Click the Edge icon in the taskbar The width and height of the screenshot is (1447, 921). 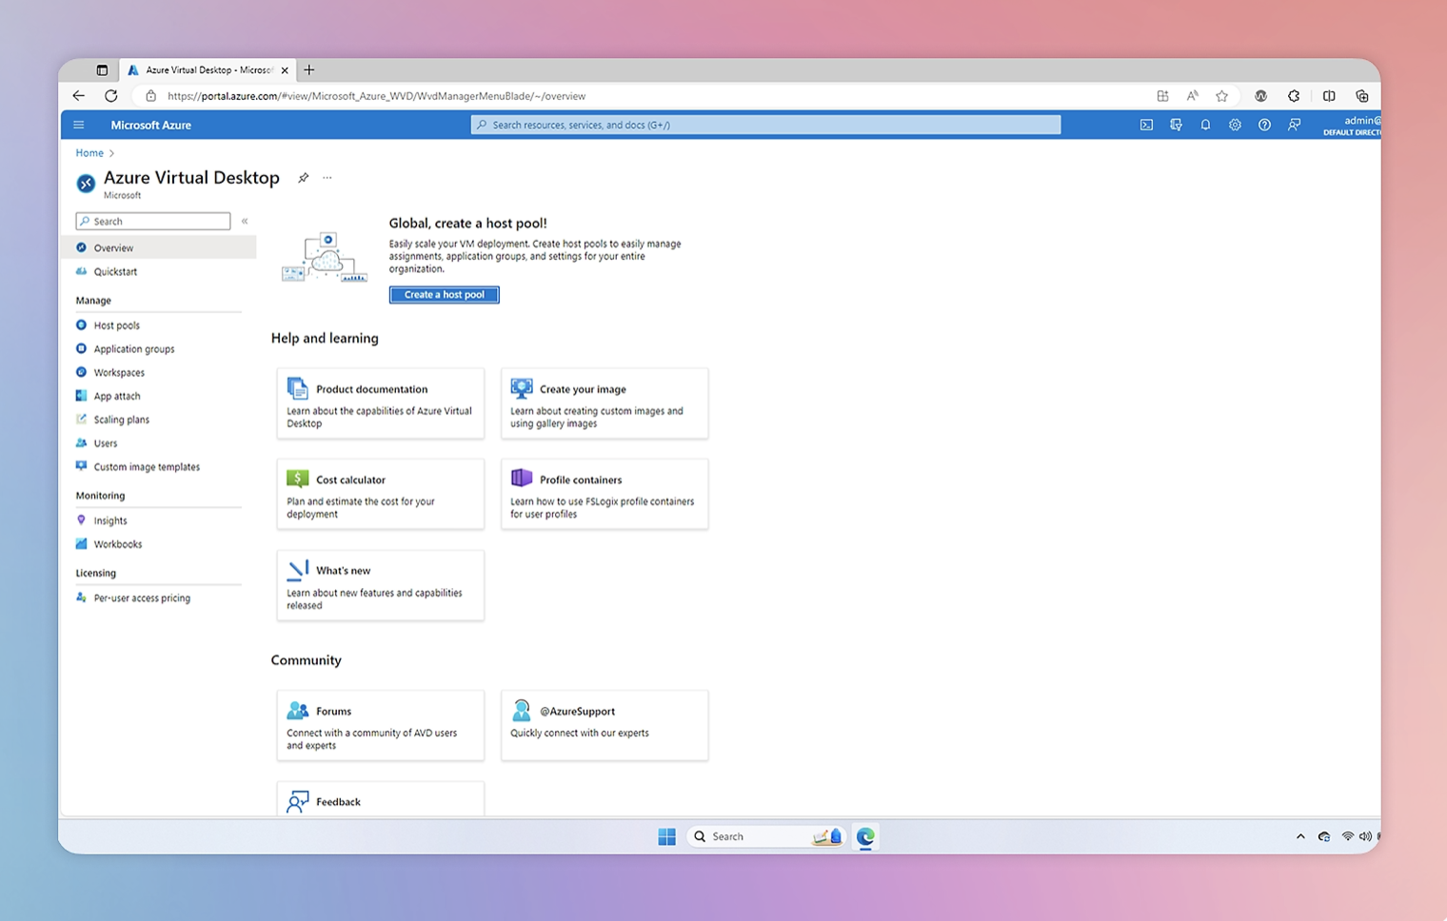click(865, 836)
